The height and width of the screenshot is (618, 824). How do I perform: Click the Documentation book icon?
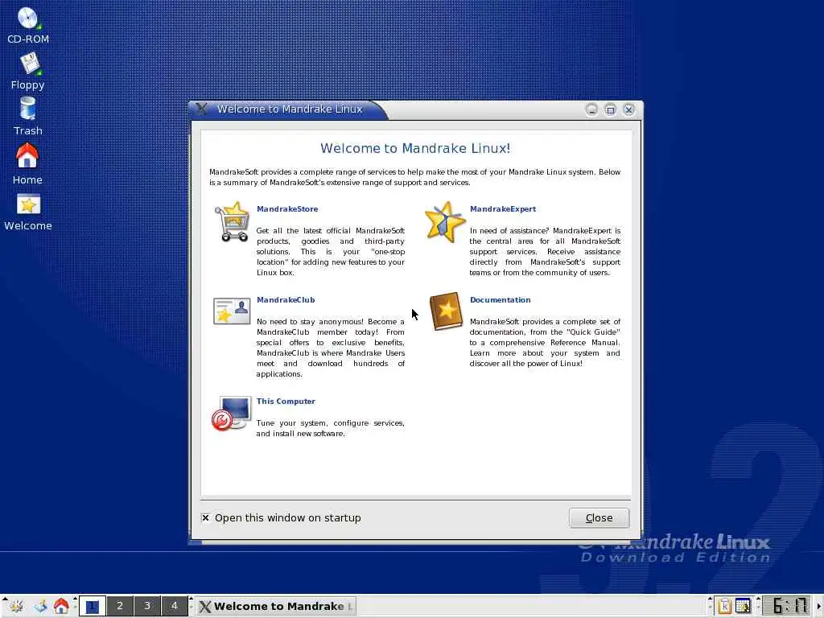coord(446,311)
